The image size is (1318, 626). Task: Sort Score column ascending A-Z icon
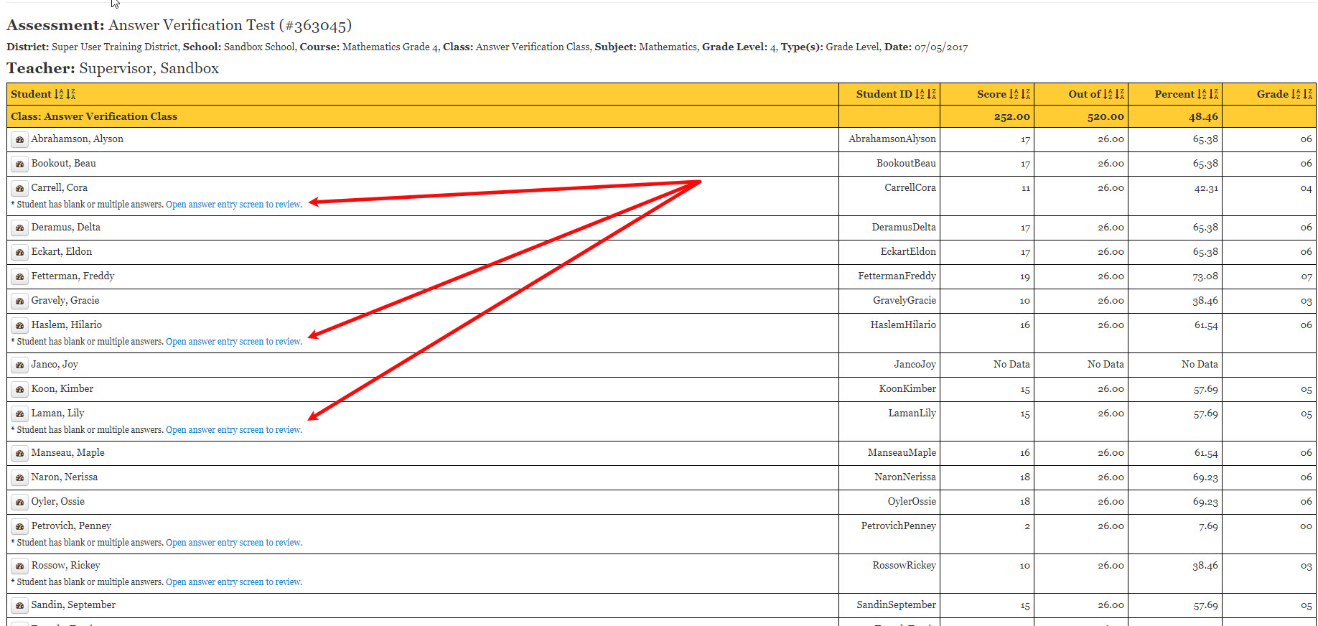point(1014,94)
